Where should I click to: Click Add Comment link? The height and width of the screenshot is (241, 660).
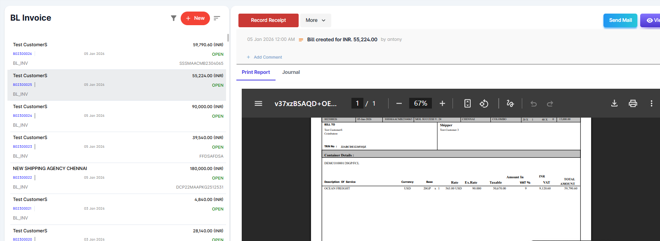(267, 57)
